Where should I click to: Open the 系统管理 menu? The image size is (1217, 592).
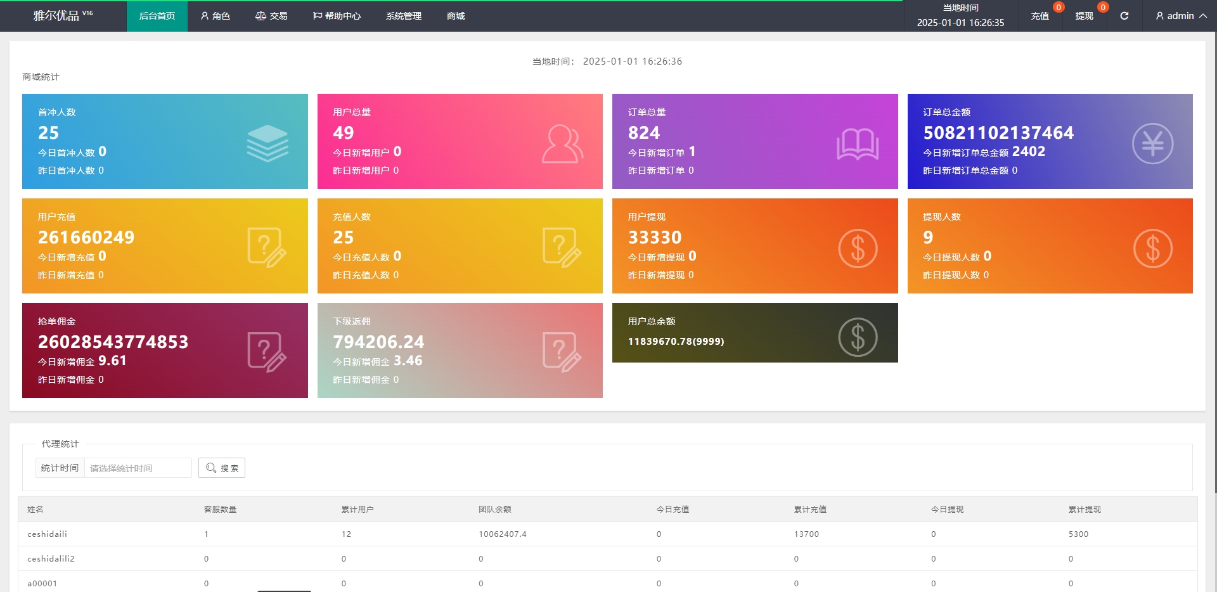(403, 16)
